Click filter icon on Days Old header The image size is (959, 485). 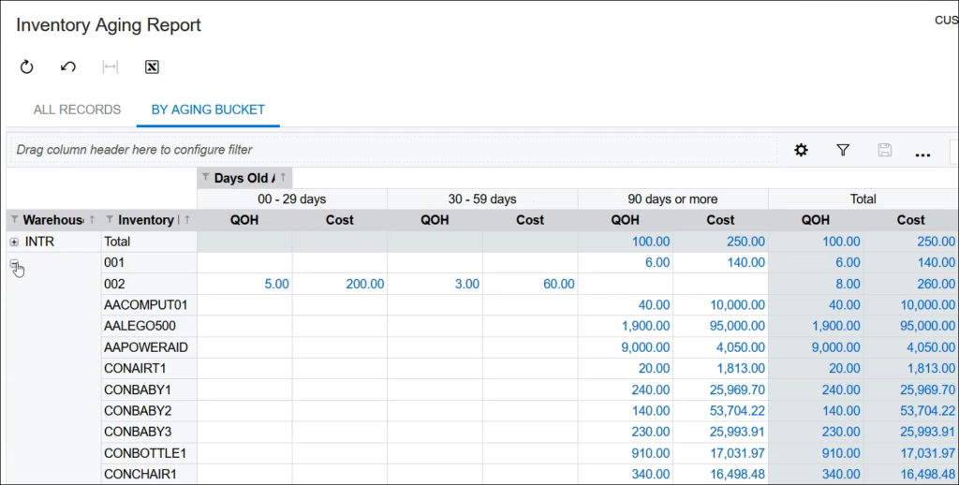click(x=206, y=177)
